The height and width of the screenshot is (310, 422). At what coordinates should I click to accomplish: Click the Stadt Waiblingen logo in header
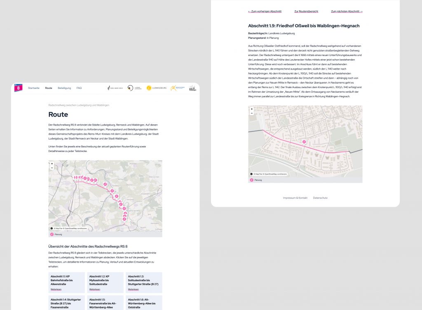tap(192, 88)
